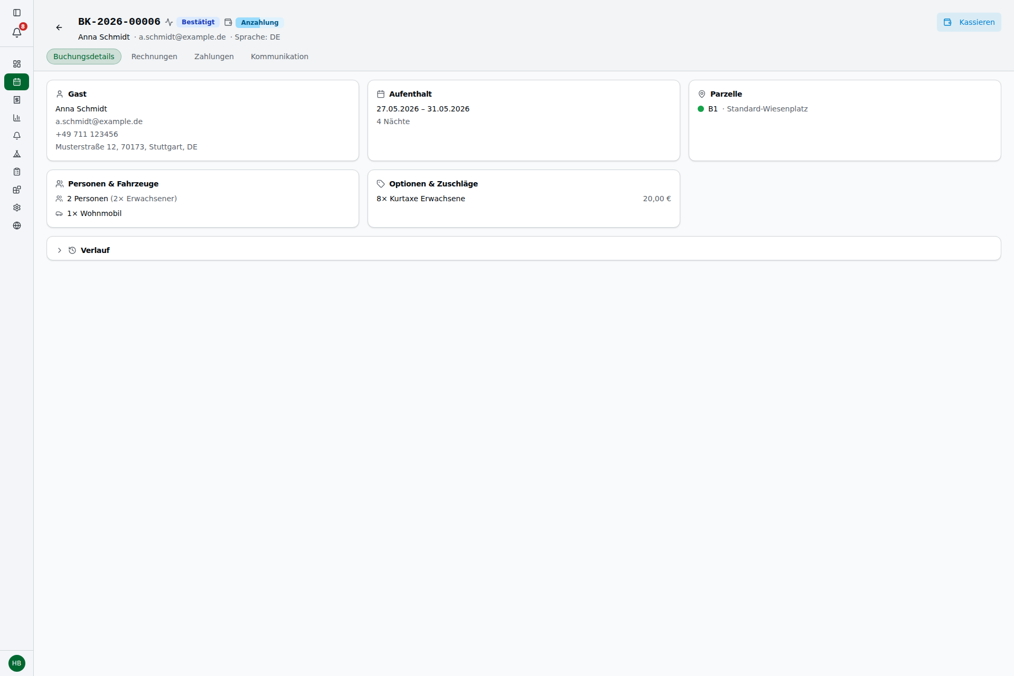Click the Aufenthalt card heading
This screenshot has width=1014, height=676.
pyautogui.click(x=410, y=94)
